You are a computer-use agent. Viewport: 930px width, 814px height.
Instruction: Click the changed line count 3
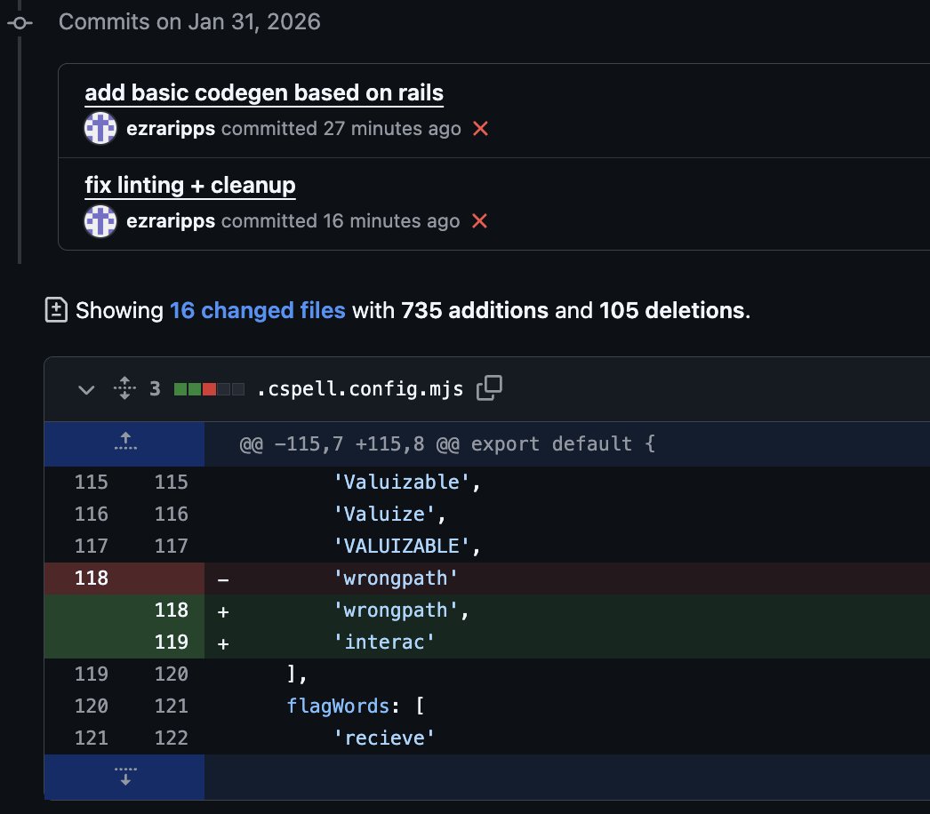155,389
